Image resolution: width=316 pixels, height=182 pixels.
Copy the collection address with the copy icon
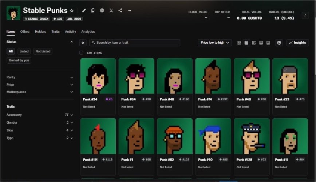click(x=93, y=11)
